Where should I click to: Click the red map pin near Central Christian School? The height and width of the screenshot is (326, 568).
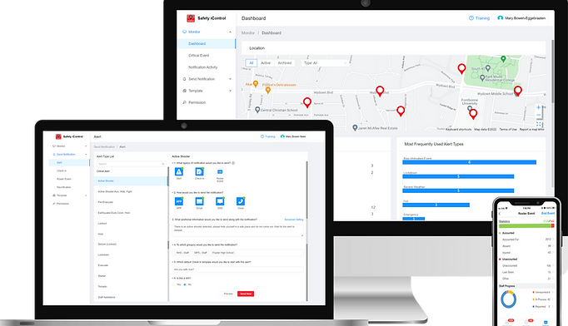point(307,103)
